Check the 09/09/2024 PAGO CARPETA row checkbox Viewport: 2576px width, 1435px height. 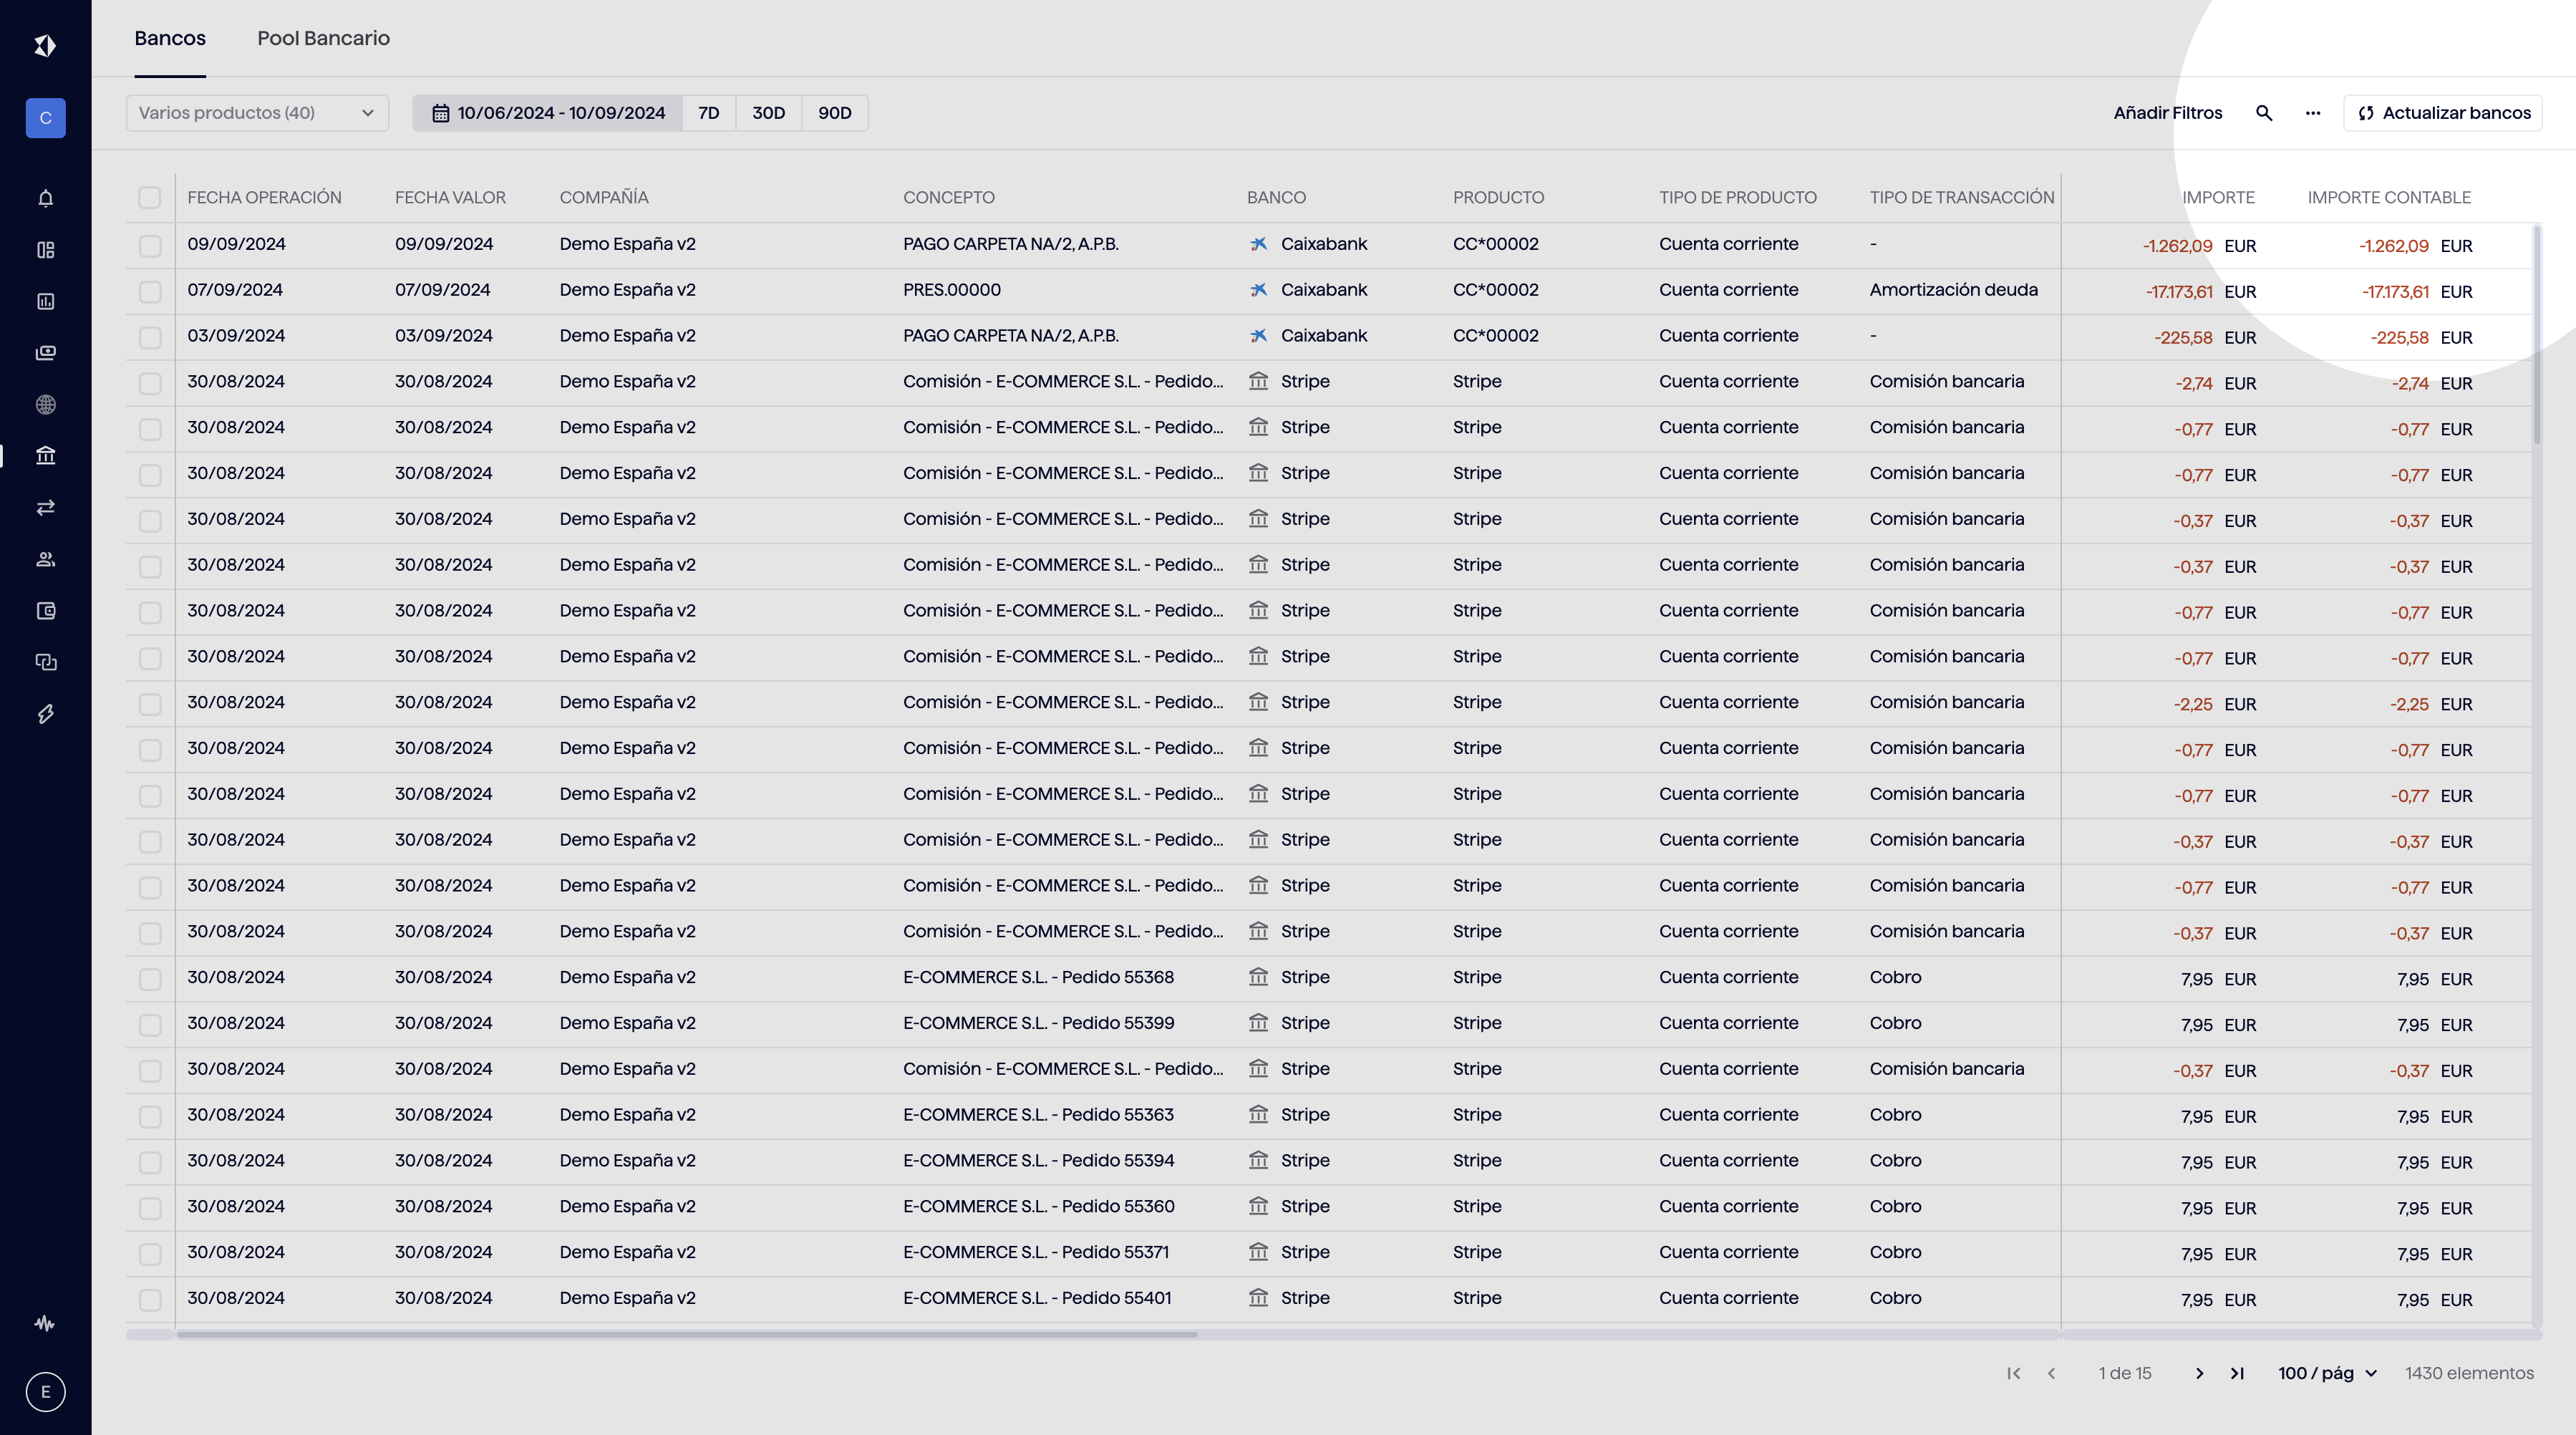click(x=150, y=246)
